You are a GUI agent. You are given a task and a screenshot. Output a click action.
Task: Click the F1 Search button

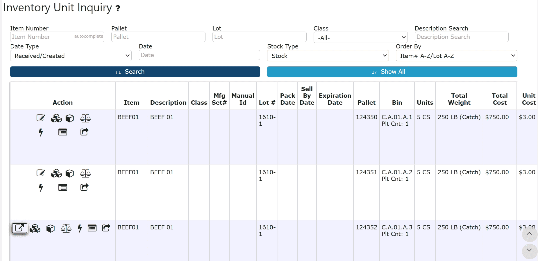point(135,72)
